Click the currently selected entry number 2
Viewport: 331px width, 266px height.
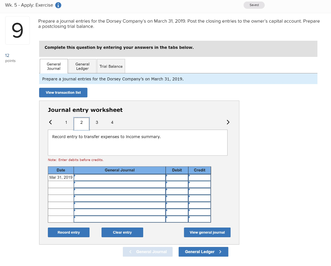coord(81,122)
